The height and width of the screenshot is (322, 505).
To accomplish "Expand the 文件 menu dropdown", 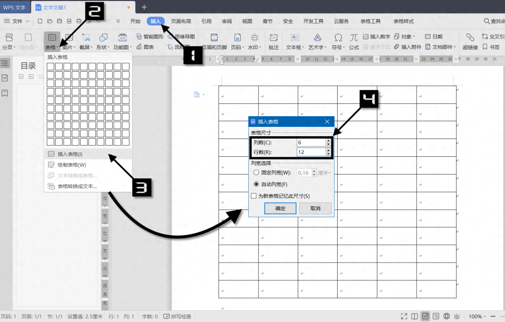I will 17,21.
